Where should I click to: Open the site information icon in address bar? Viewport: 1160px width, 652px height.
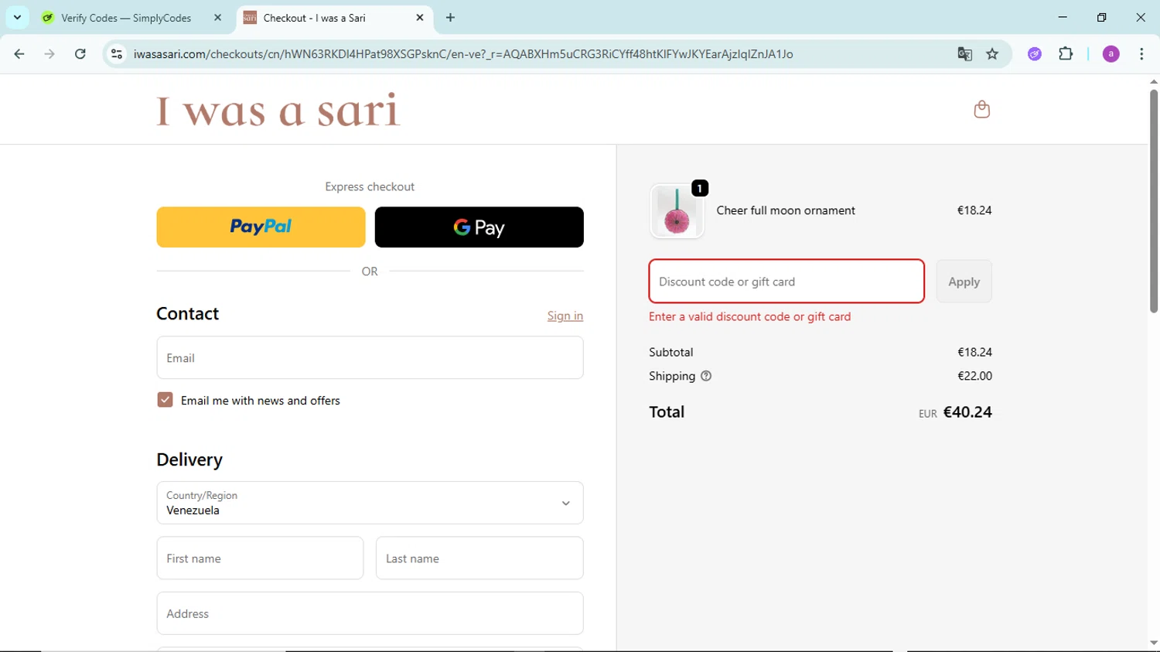(x=117, y=54)
